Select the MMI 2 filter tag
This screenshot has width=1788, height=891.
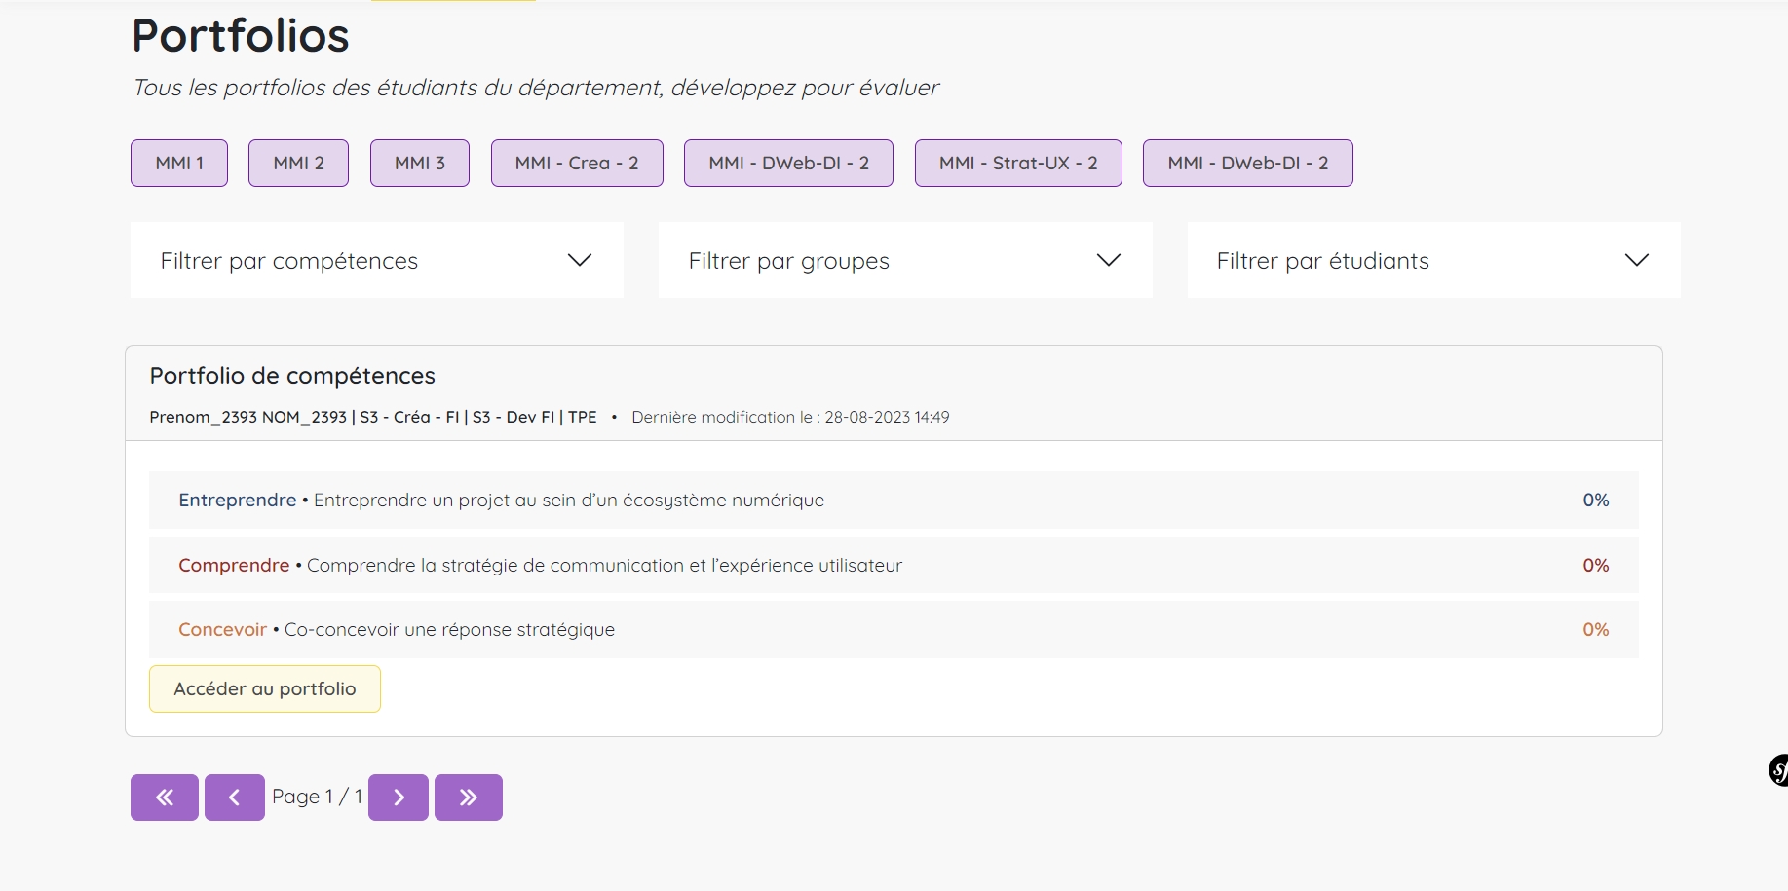(x=298, y=163)
